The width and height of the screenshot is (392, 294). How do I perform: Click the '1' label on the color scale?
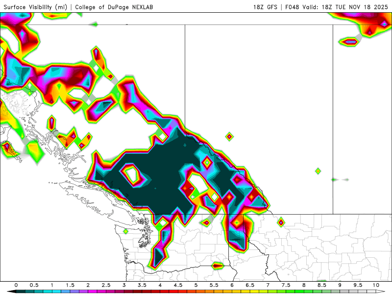(52, 285)
